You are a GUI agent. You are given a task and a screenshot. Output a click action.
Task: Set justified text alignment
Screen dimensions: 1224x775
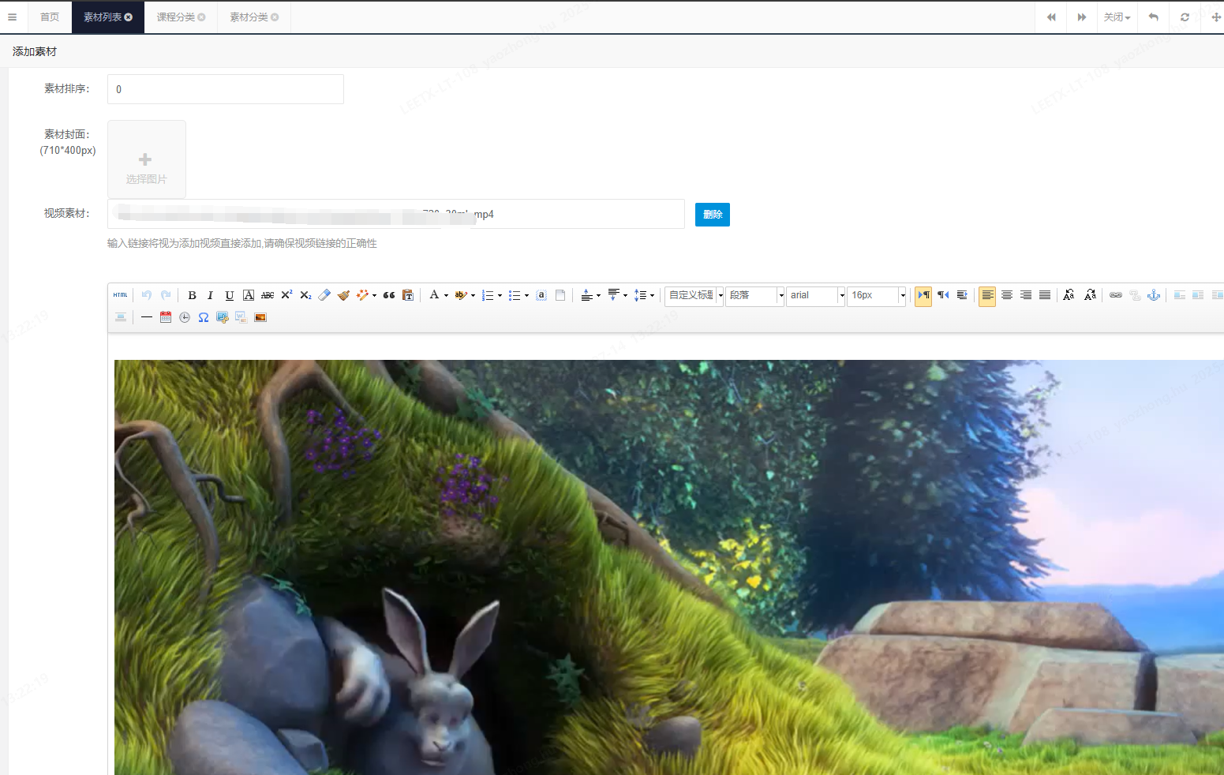[x=1045, y=295]
